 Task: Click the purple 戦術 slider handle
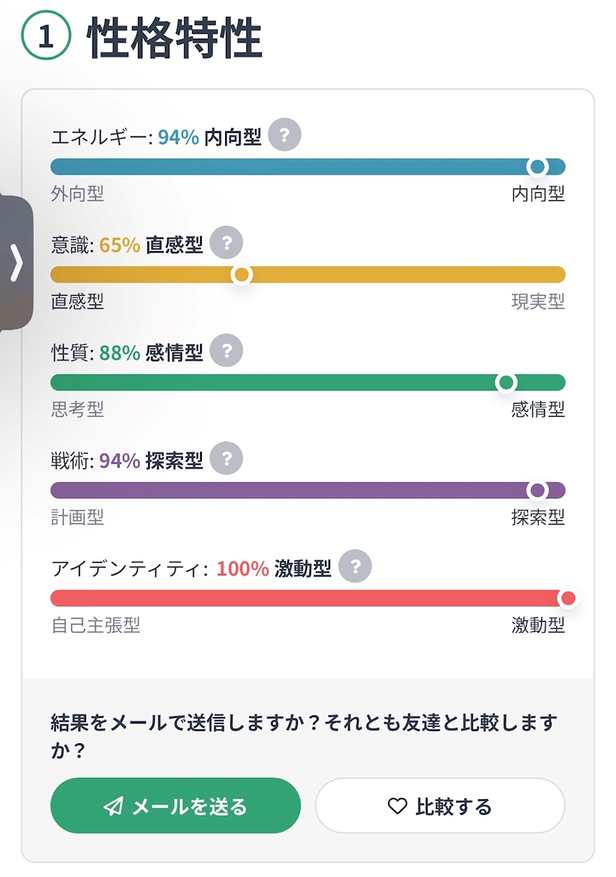(538, 490)
